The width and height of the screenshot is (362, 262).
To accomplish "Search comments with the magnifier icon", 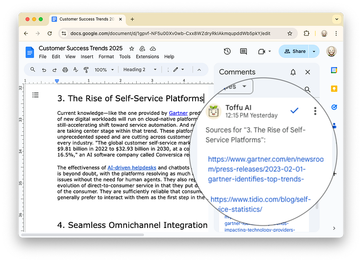I will tap(307, 90).
